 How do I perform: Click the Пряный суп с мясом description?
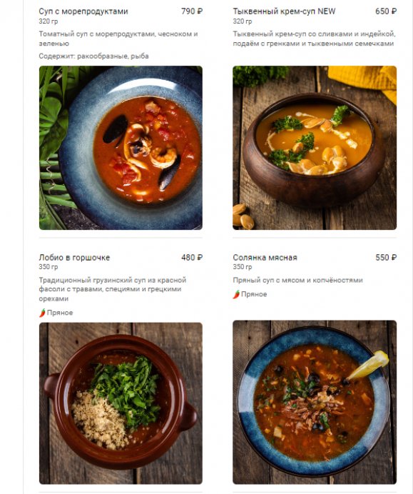pos(297,280)
